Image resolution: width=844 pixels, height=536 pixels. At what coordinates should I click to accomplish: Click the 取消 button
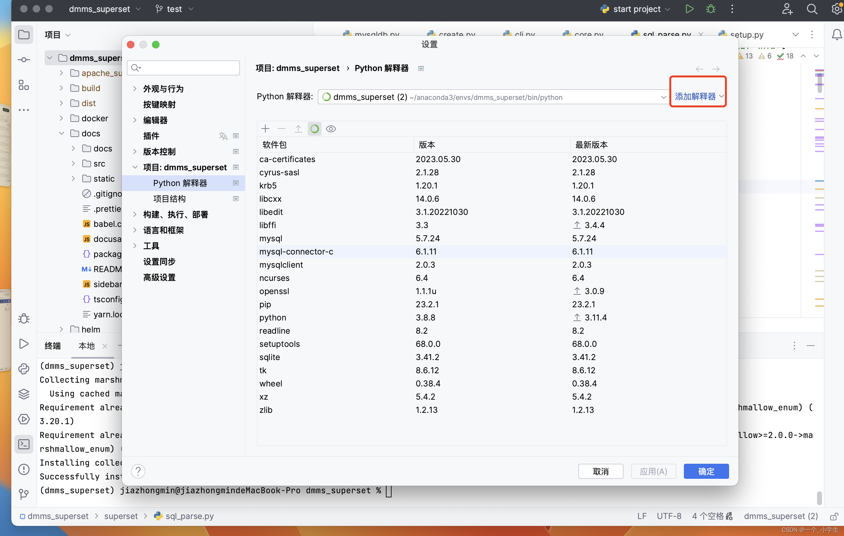coord(600,471)
